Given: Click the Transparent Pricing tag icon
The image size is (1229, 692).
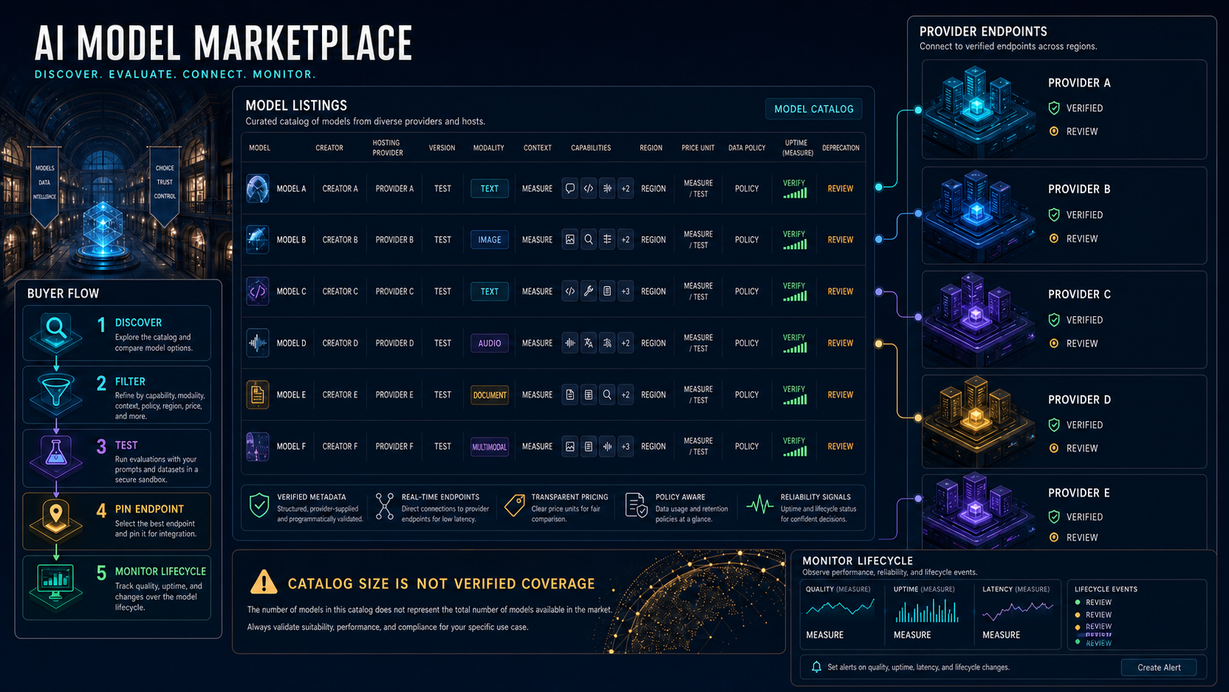Looking at the screenshot, I should [515, 505].
